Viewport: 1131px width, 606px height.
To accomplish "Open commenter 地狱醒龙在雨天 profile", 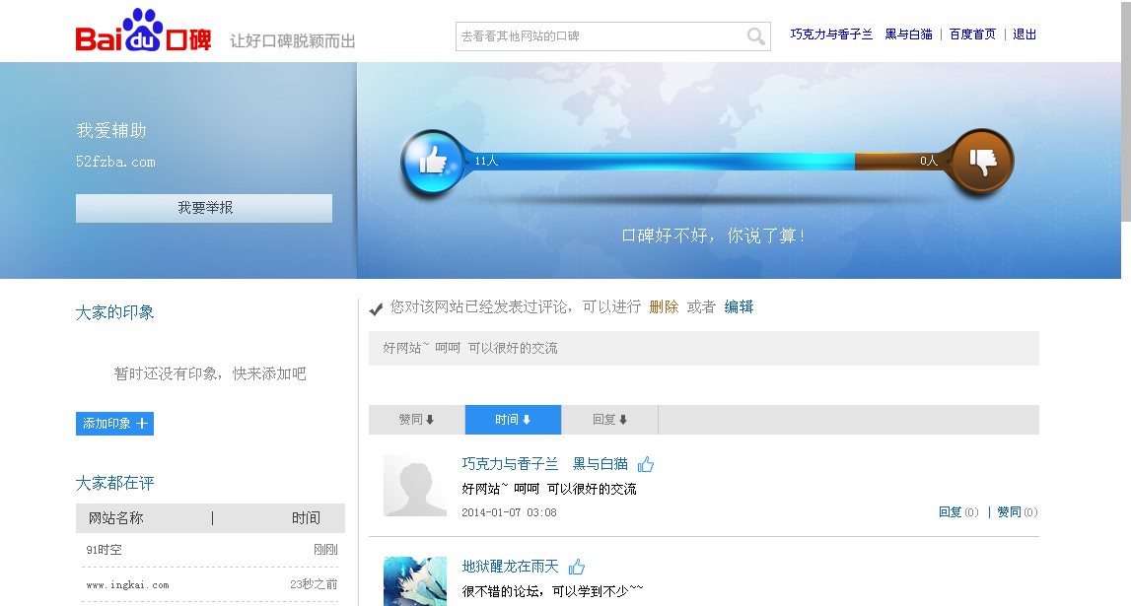I will [510, 568].
